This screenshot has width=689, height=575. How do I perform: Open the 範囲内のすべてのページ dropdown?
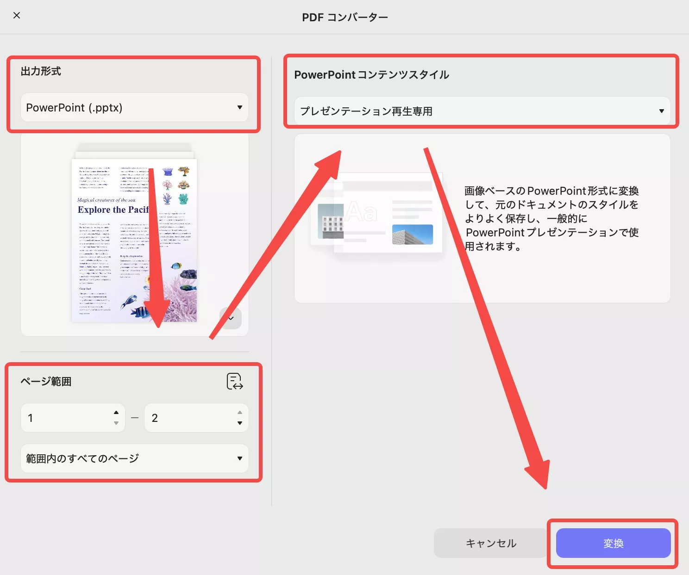click(134, 458)
